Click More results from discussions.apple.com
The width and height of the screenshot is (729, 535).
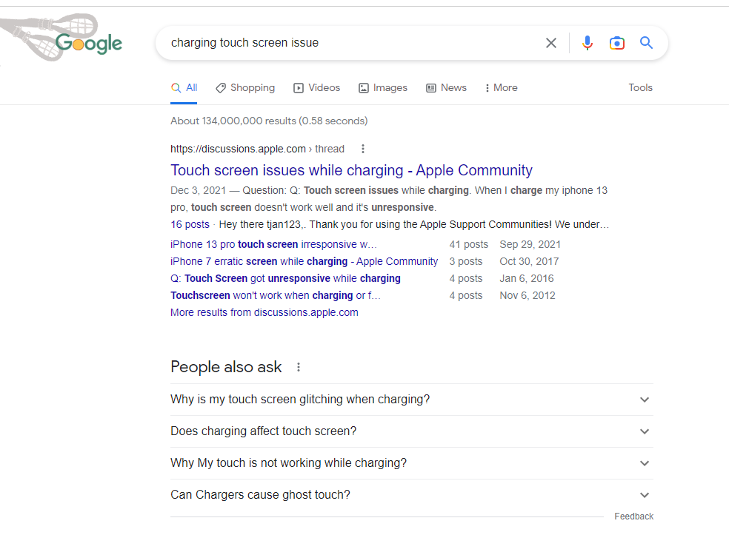[x=264, y=312]
